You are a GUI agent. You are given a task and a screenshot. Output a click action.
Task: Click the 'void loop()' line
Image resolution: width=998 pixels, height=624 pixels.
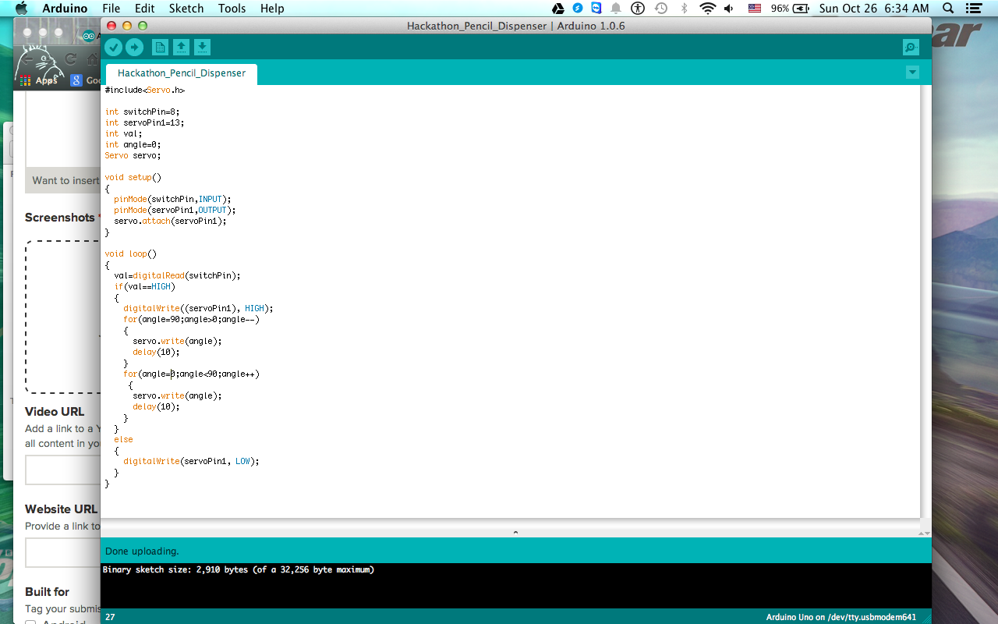coord(131,254)
